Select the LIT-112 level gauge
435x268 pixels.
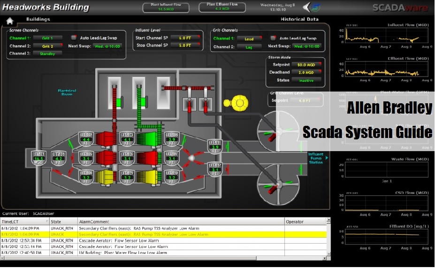[x=215, y=168]
